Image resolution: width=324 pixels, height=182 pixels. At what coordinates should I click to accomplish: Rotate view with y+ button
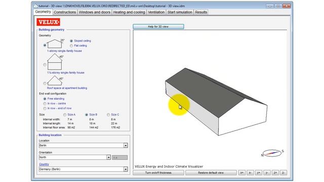click(259, 173)
